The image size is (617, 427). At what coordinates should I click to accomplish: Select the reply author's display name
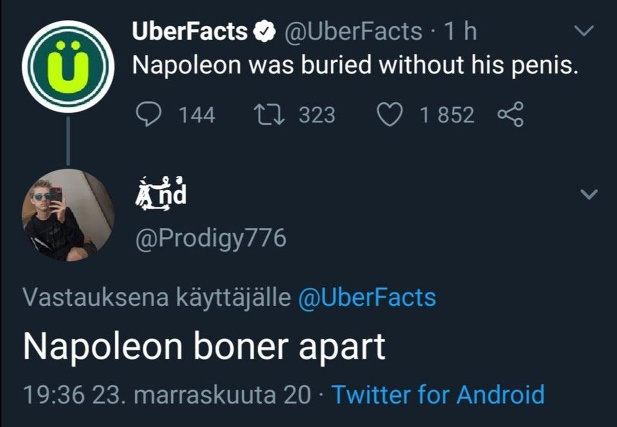click(160, 194)
